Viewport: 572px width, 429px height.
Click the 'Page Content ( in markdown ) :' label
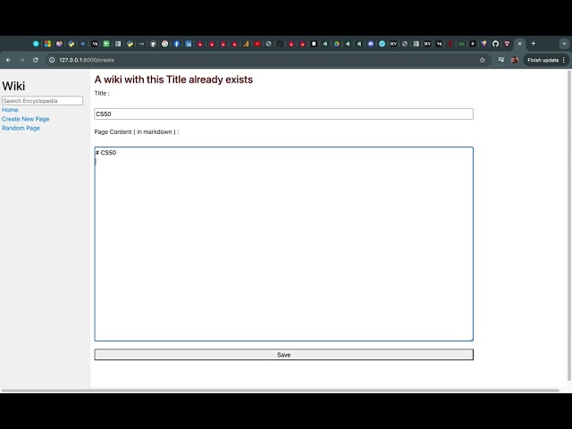[x=137, y=131]
